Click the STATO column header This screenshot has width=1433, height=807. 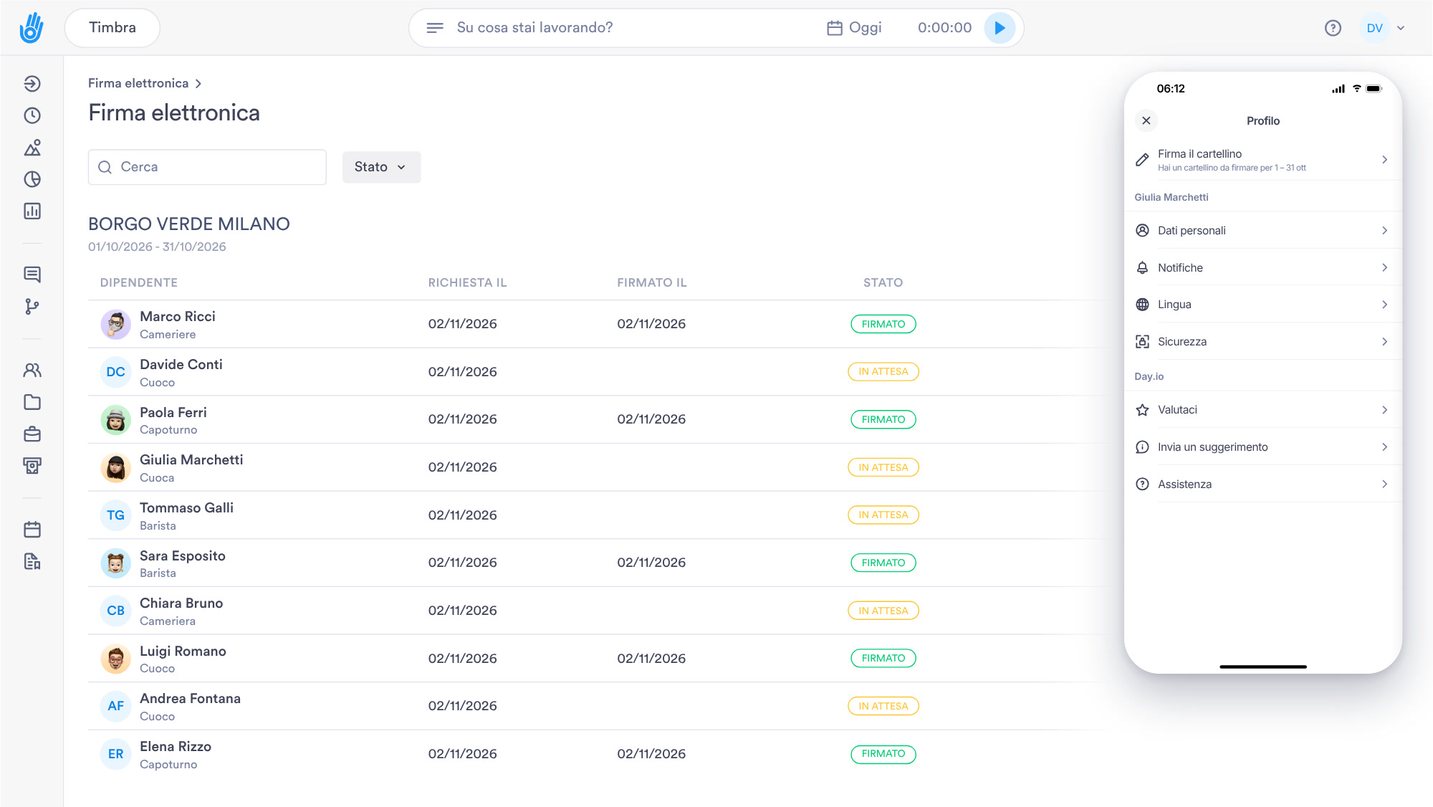coord(883,282)
